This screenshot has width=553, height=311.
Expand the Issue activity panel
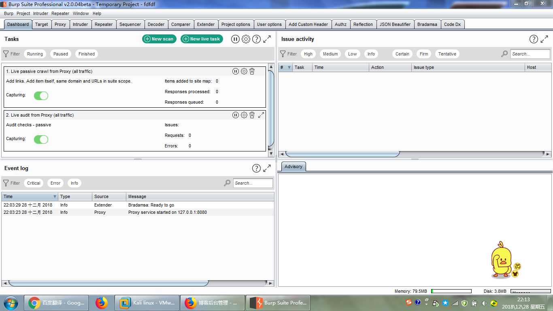(544, 39)
